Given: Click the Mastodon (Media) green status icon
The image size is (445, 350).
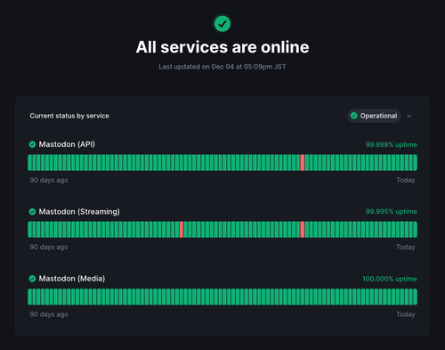Looking at the screenshot, I should tap(32, 279).
